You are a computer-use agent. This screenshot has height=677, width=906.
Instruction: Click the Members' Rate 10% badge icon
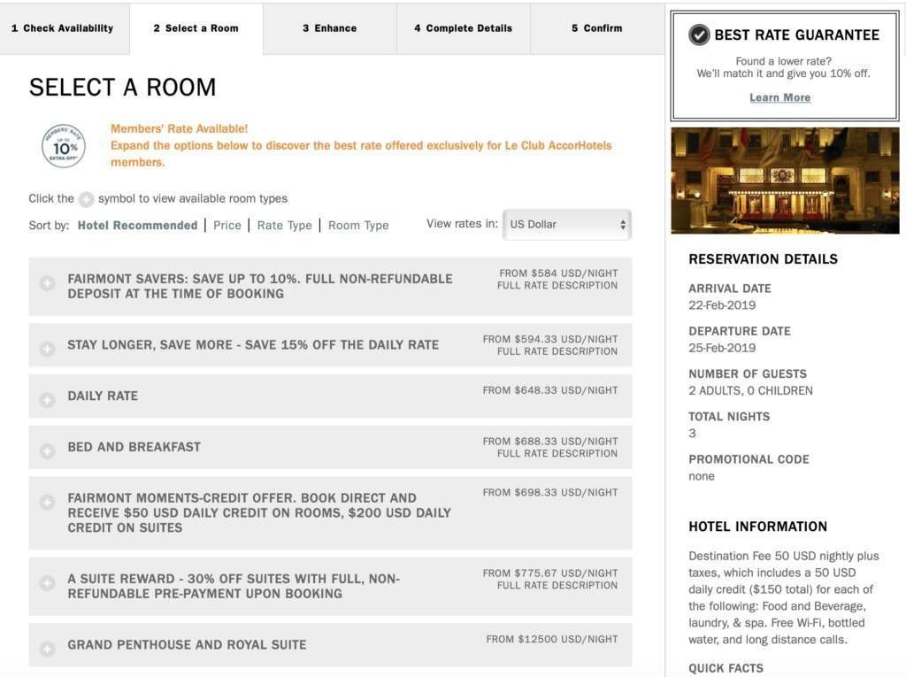pyautogui.click(x=64, y=146)
